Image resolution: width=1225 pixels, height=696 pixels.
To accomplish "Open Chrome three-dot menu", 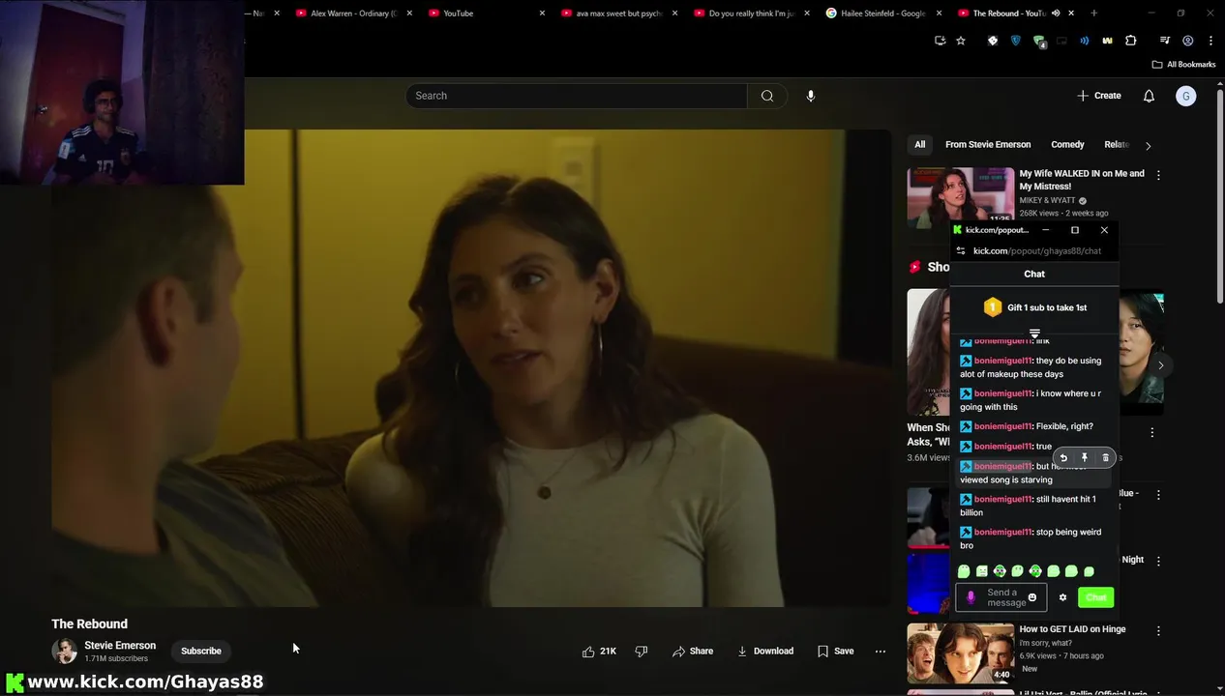I will [1210, 41].
